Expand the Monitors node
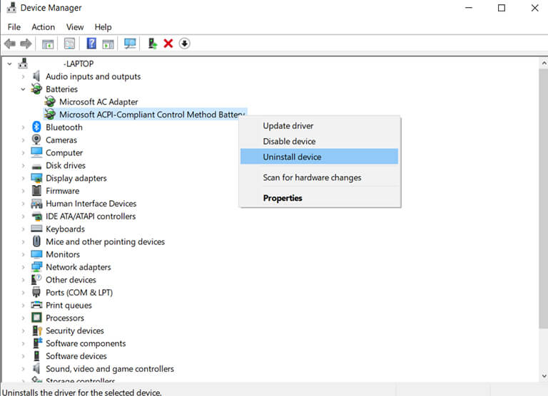The height and width of the screenshot is (396, 548). [x=23, y=254]
